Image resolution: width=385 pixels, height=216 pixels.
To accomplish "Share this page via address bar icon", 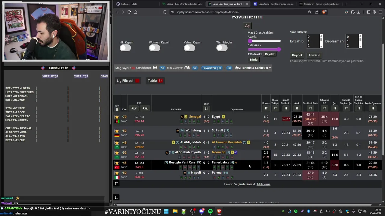I will coord(317,12).
